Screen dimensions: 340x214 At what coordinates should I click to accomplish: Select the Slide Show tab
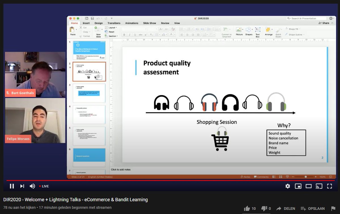(150, 23)
